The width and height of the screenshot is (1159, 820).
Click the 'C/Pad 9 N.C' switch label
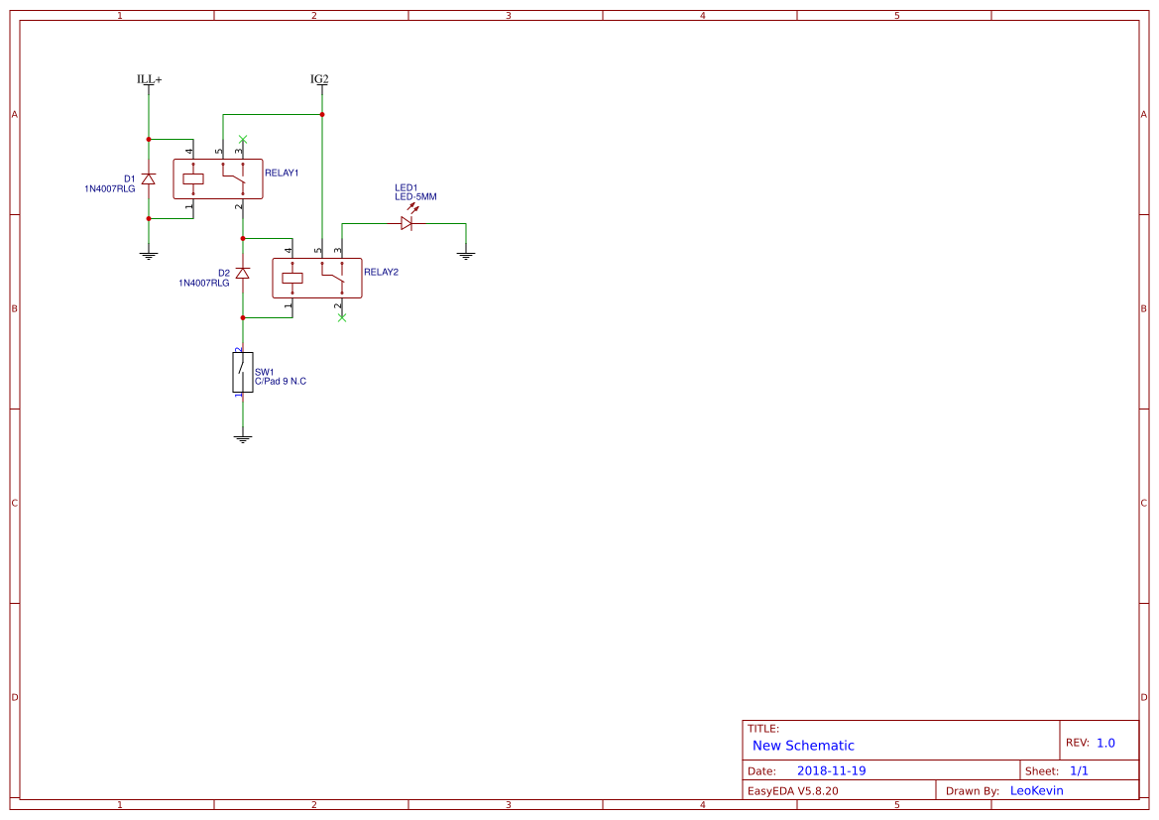281,382
